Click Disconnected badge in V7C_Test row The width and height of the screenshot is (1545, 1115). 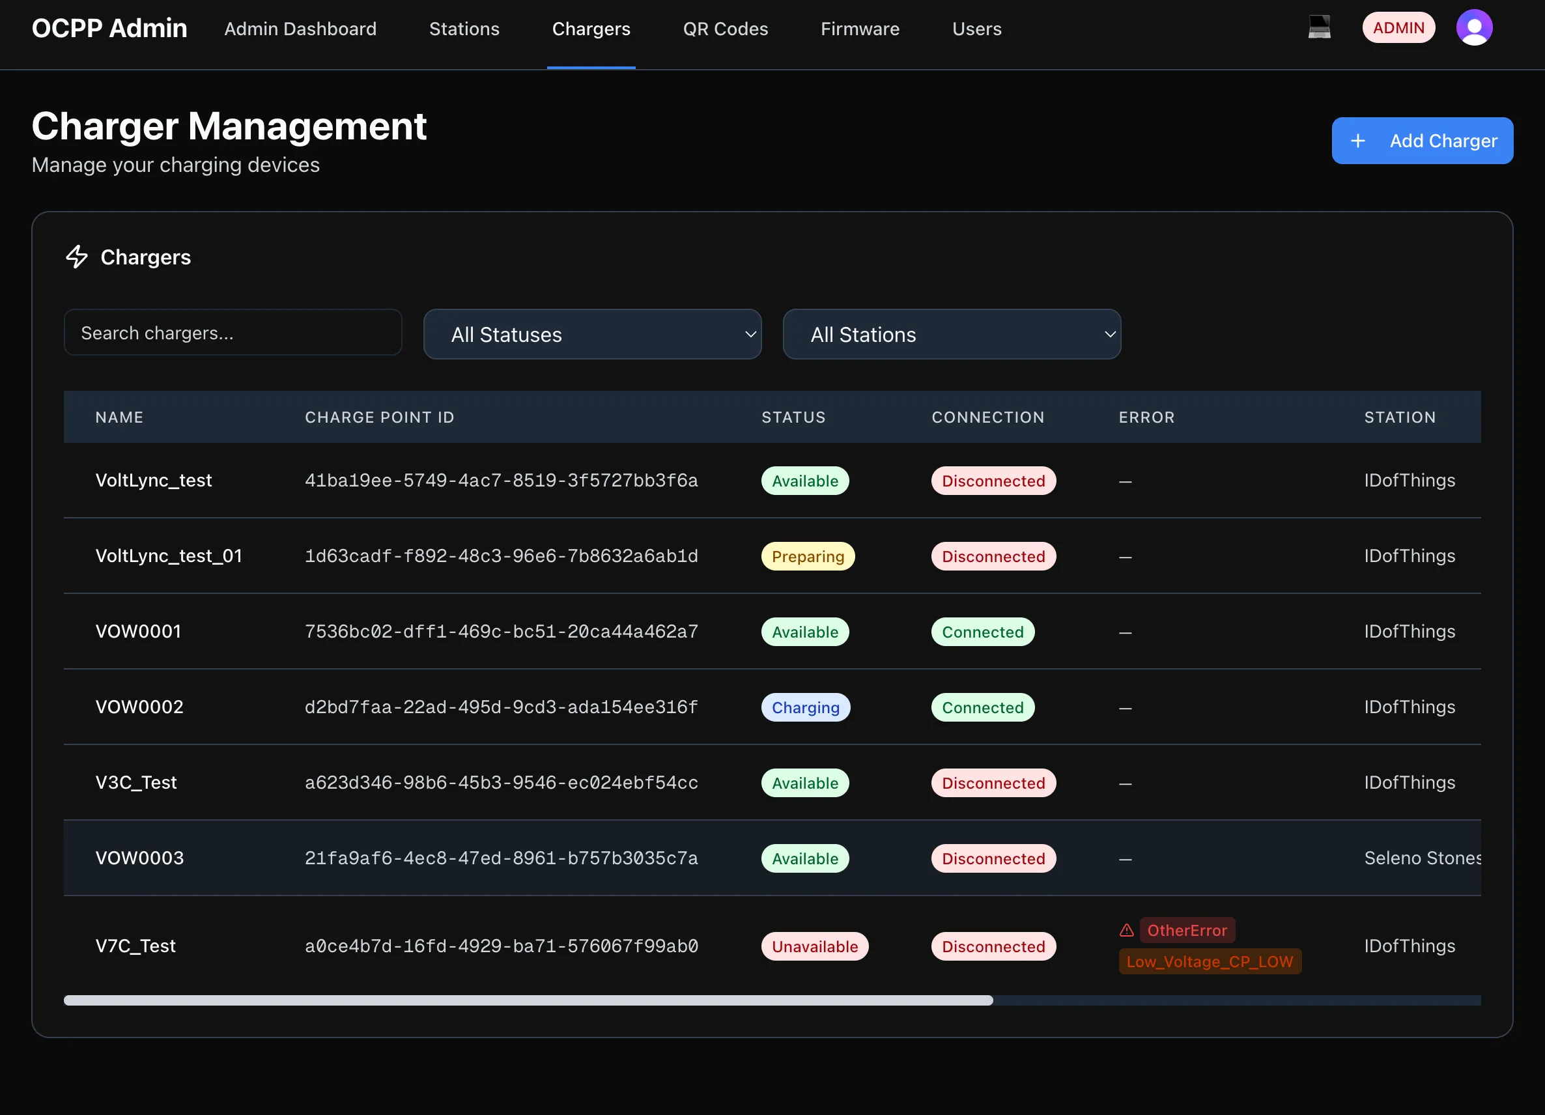994,947
